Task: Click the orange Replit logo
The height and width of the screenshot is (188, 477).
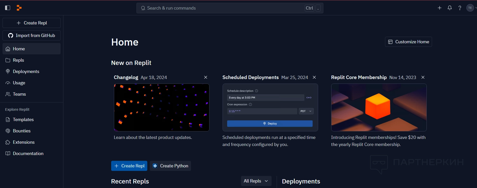Action: coord(19,8)
